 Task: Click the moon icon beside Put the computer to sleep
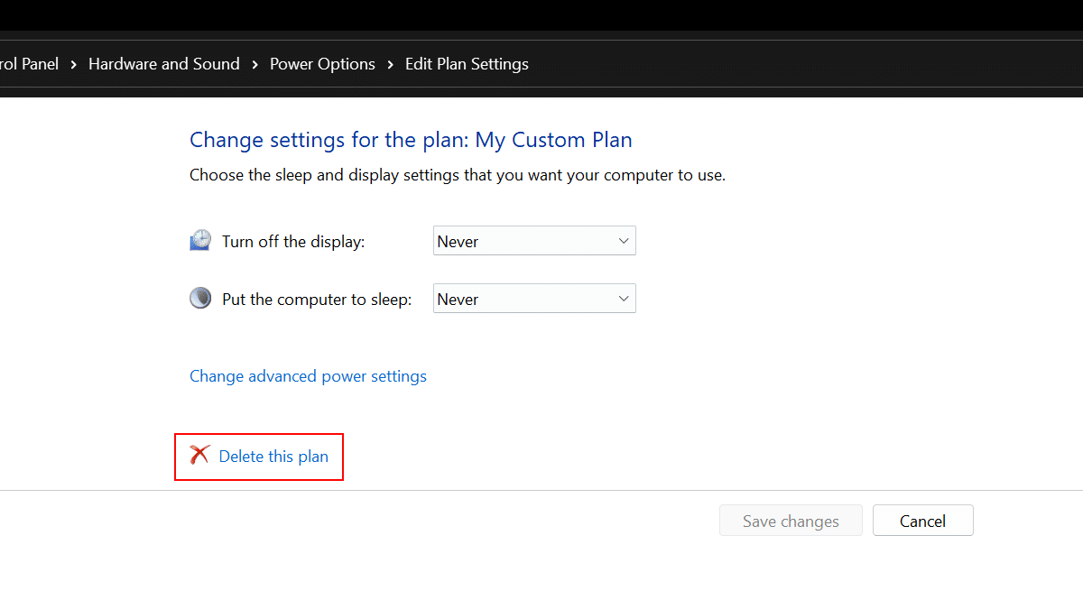click(x=200, y=299)
